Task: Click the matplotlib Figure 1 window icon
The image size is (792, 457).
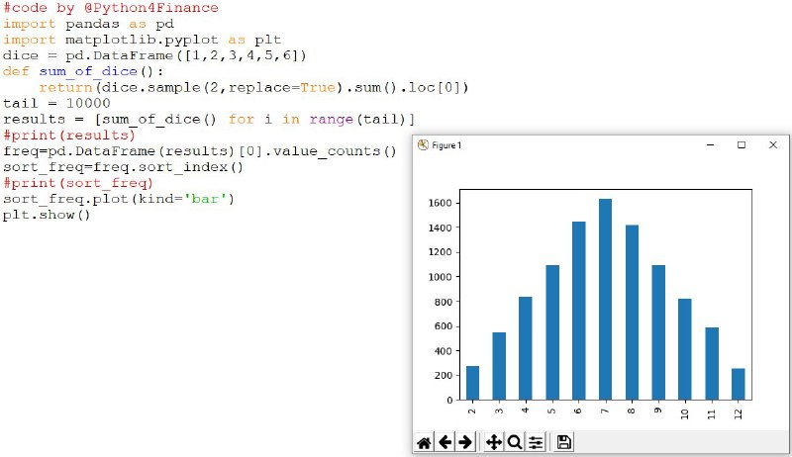Action: [x=424, y=145]
